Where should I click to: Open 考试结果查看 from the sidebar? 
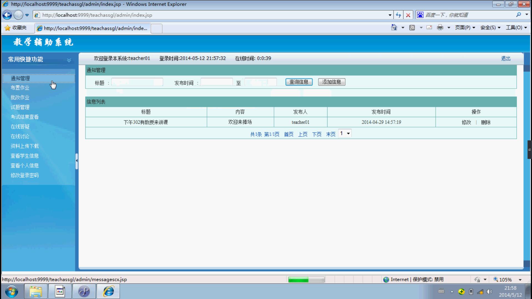click(25, 117)
